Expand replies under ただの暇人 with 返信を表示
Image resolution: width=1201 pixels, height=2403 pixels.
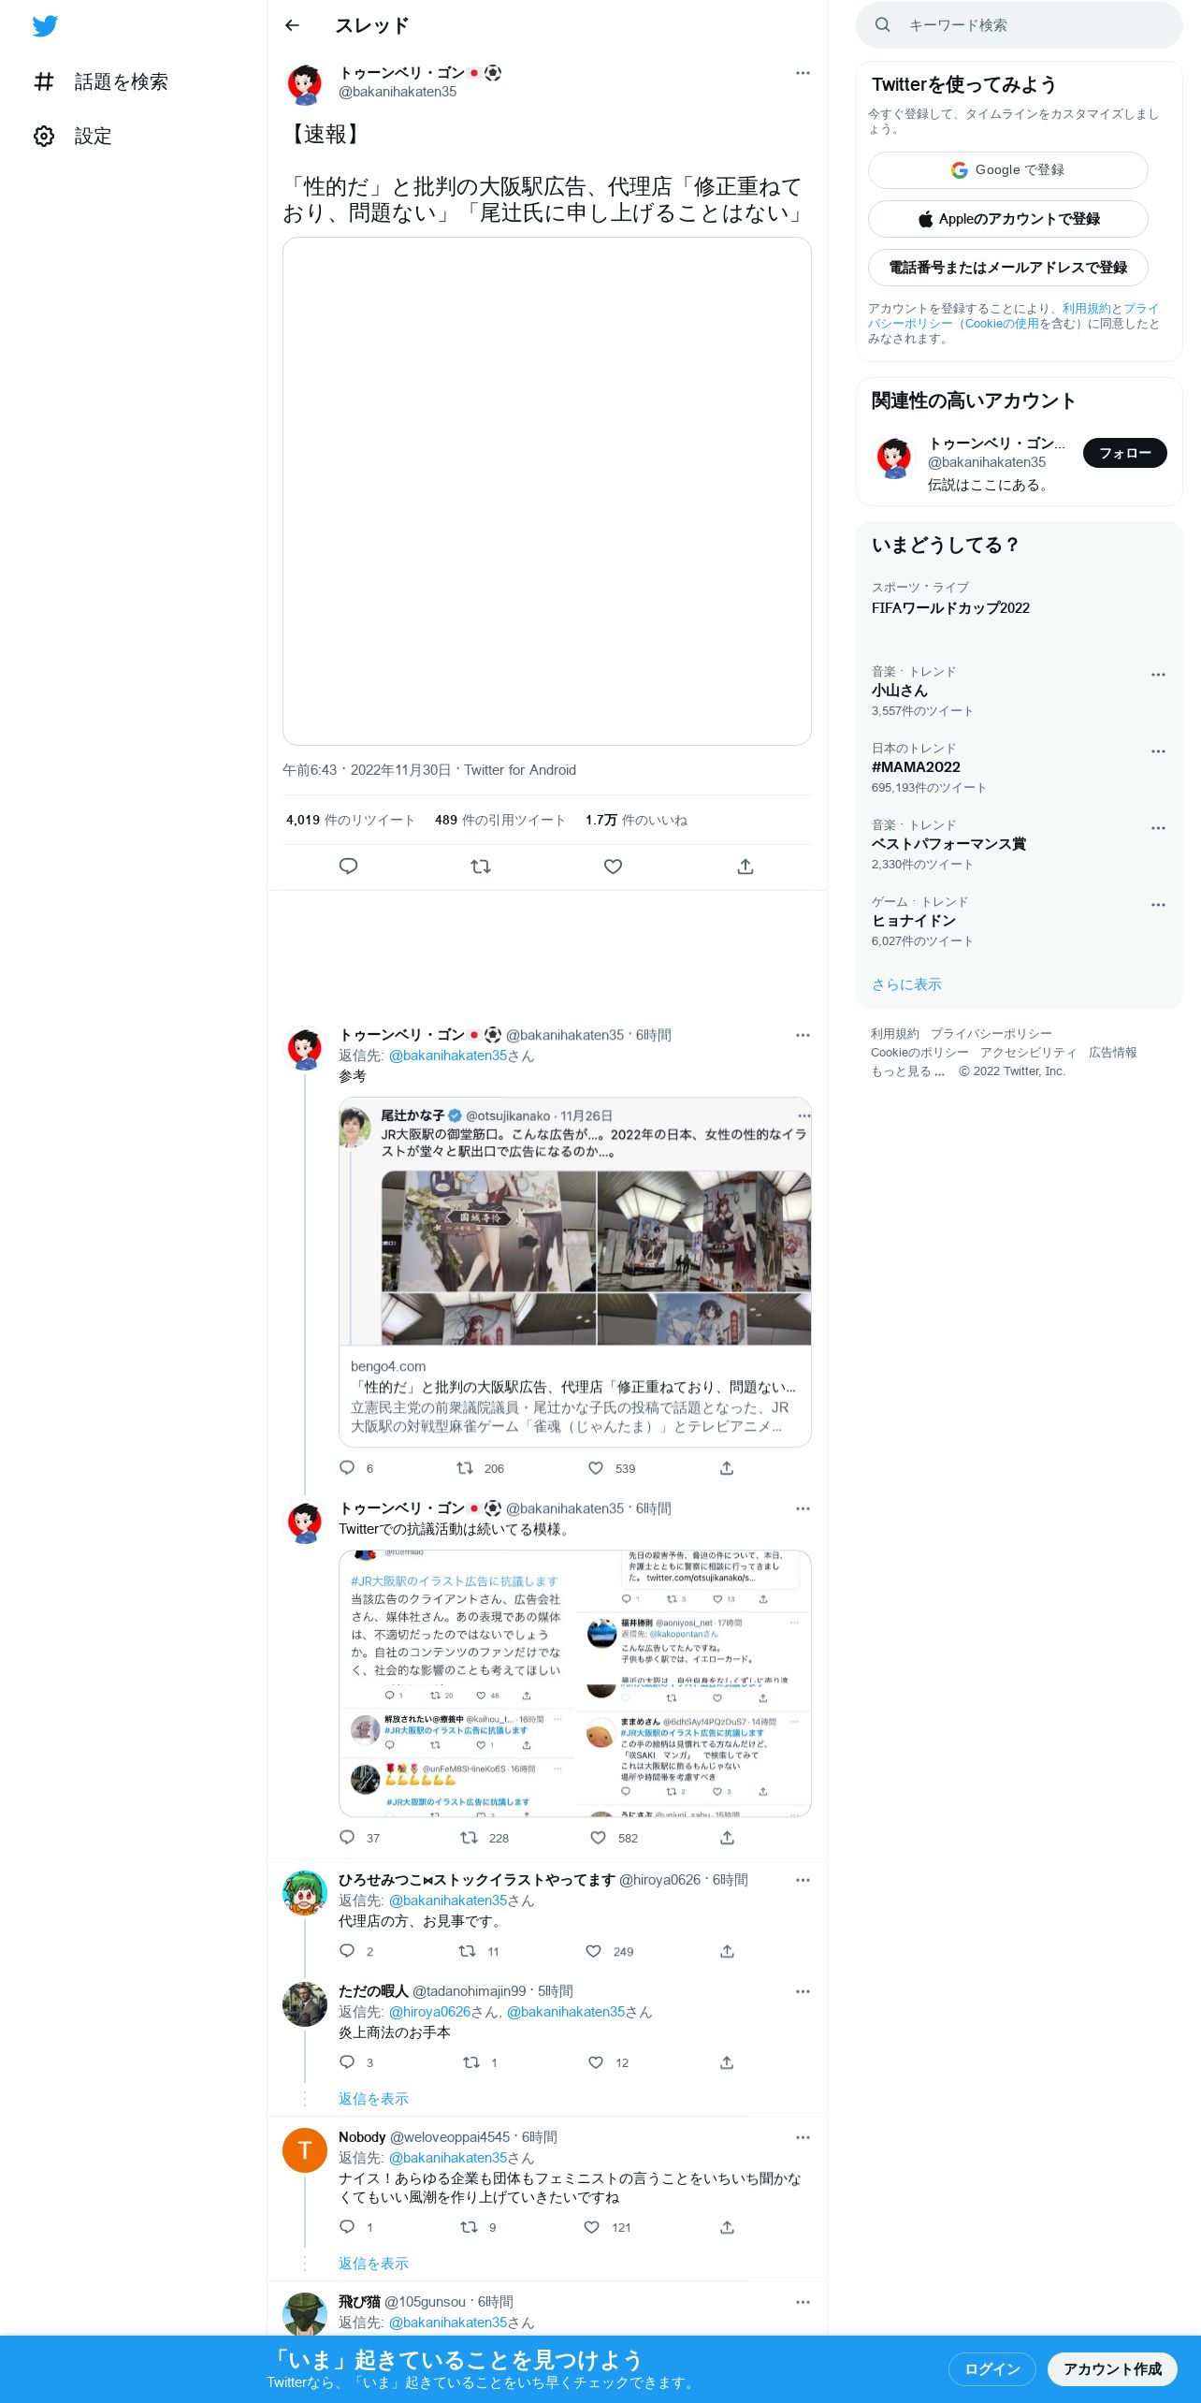(x=373, y=2099)
